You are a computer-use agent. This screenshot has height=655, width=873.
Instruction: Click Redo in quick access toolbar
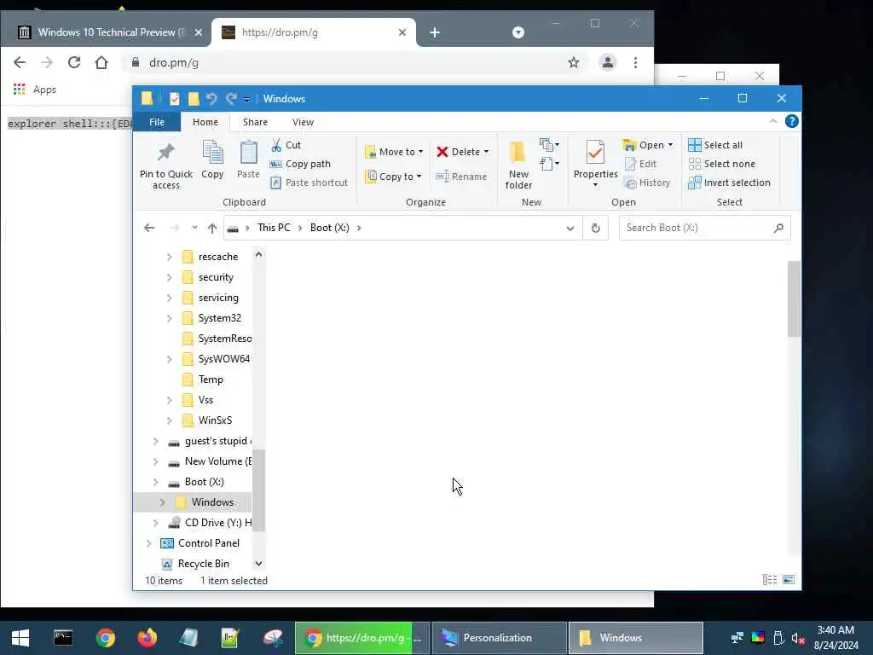[231, 99]
